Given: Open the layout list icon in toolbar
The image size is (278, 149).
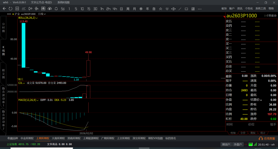Looking at the screenshot, I should (193, 9).
